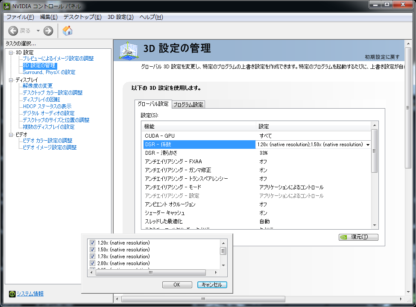
Task: Open デスクトップのサイズと位置の調整
Action: tap(56, 120)
